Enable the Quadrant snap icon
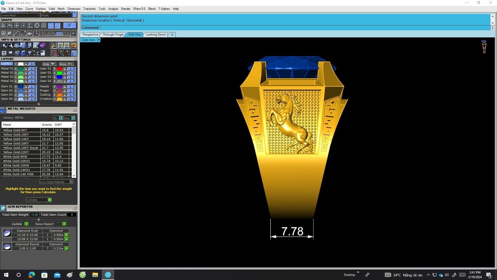The width and height of the screenshot is (497, 280). (x=37, y=25)
